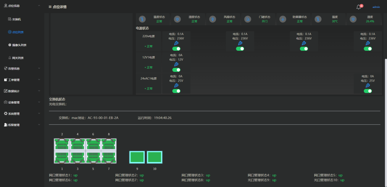Expand the 告警信息 menu
The image size is (387, 187).
[22, 69]
